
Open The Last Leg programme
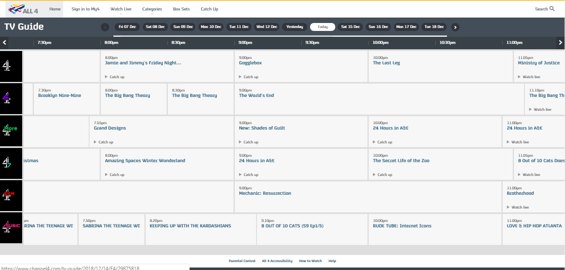386,63
